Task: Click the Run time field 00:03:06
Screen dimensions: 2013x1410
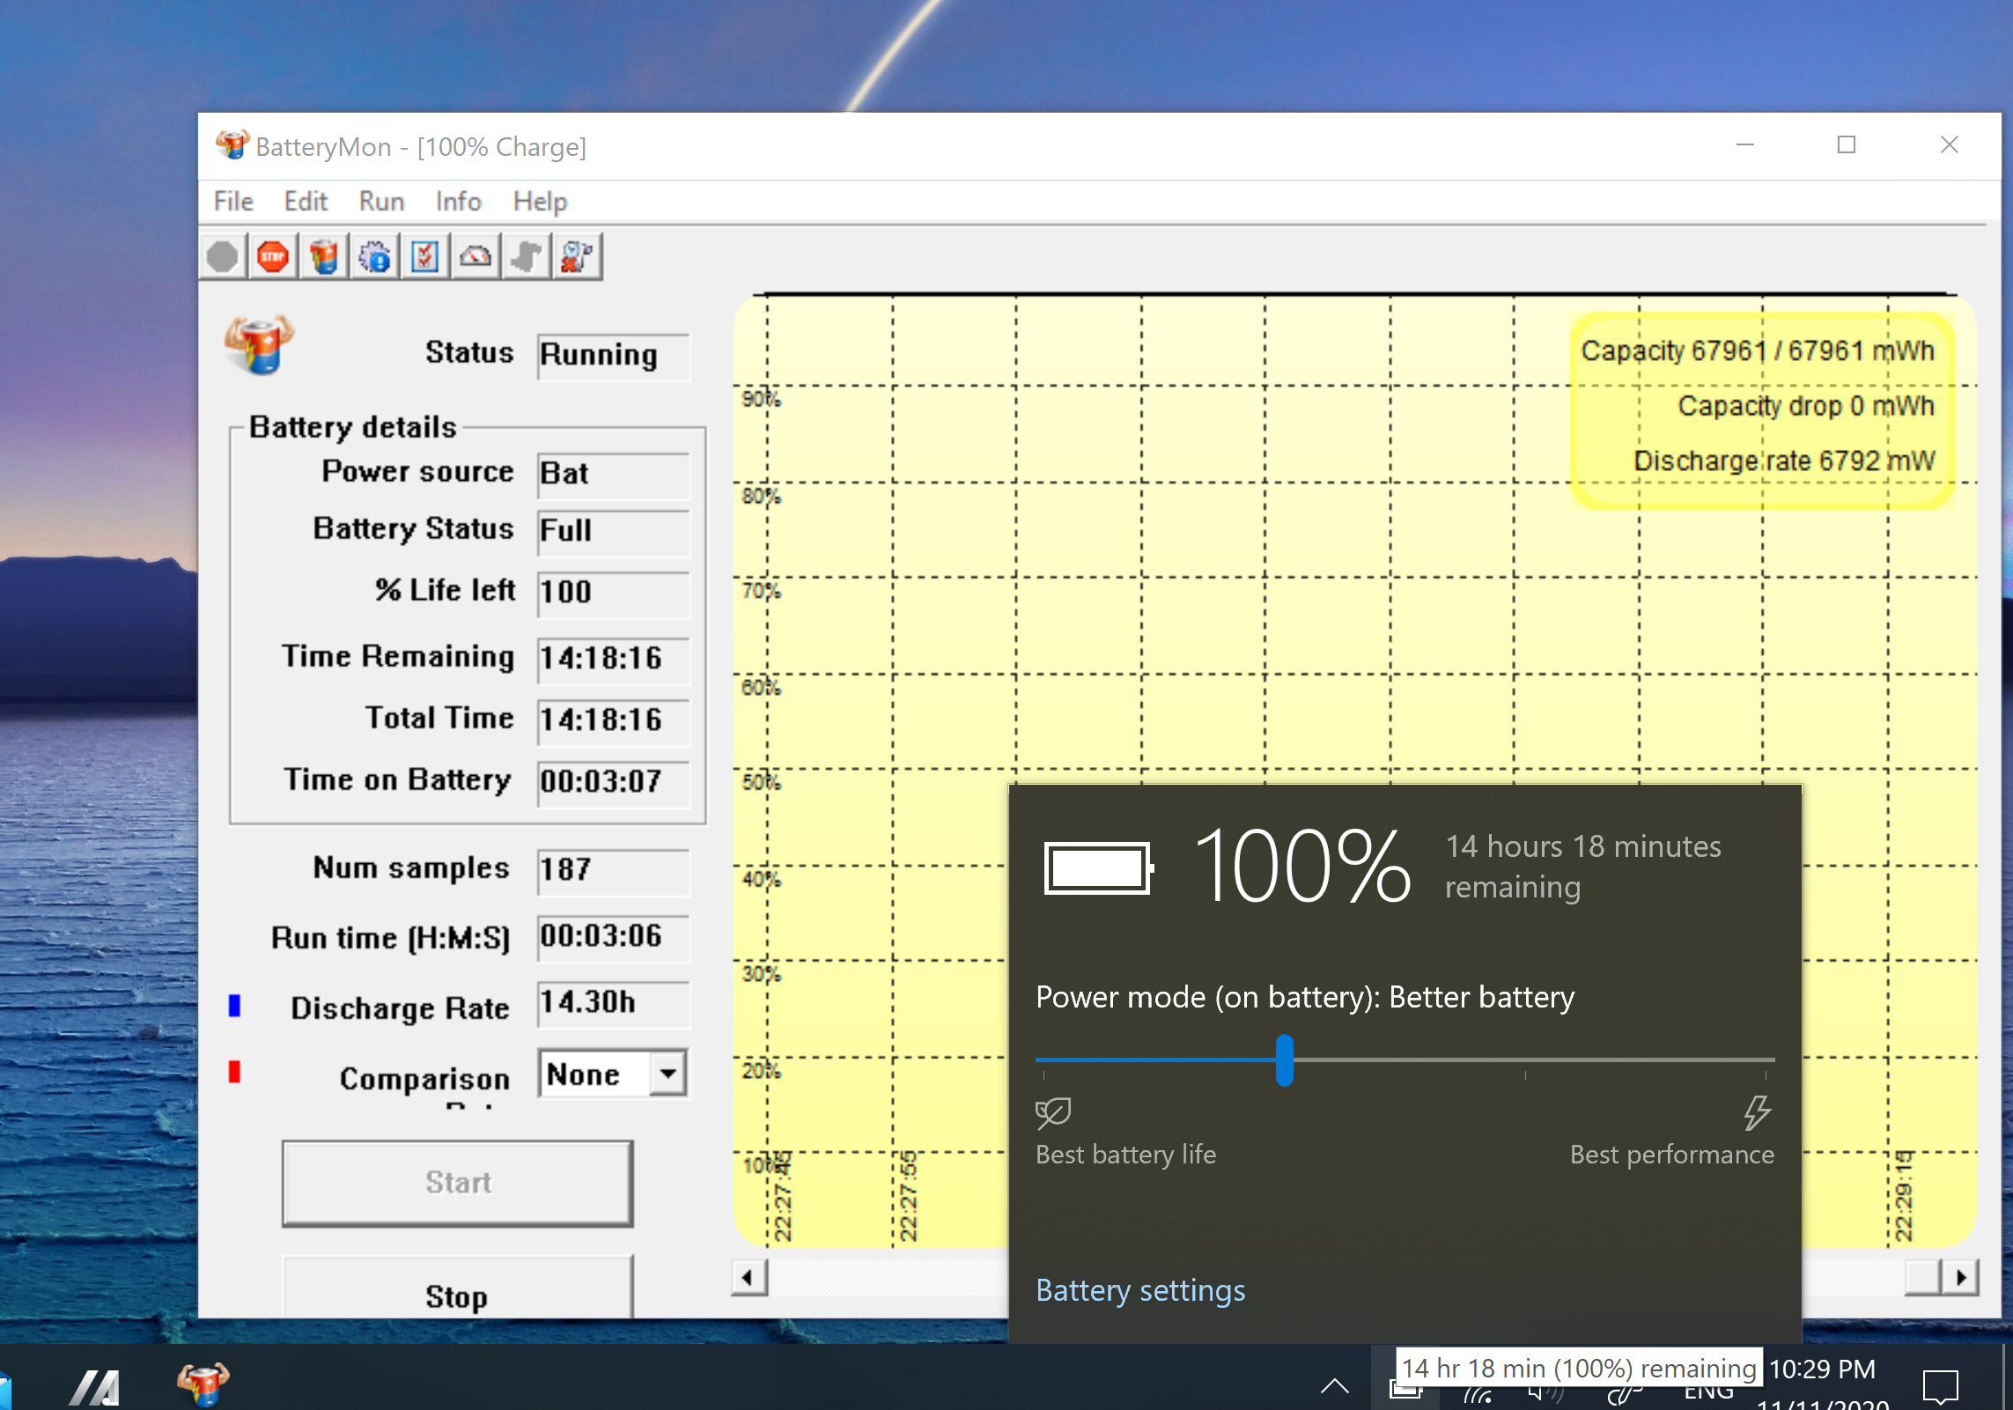Action: coord(614,937)
